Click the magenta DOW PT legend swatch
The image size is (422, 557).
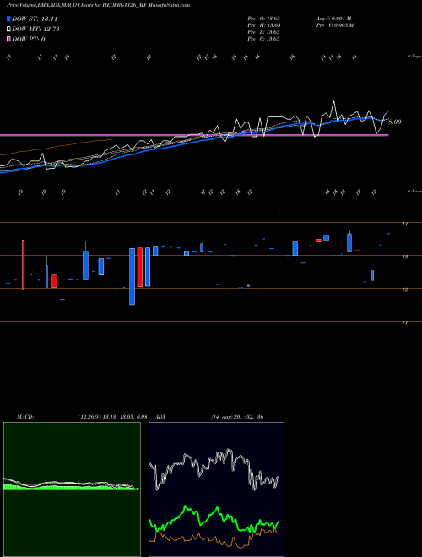(9, 39)
